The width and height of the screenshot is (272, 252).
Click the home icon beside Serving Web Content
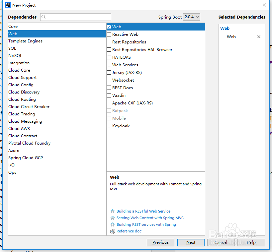coord(113,218)
